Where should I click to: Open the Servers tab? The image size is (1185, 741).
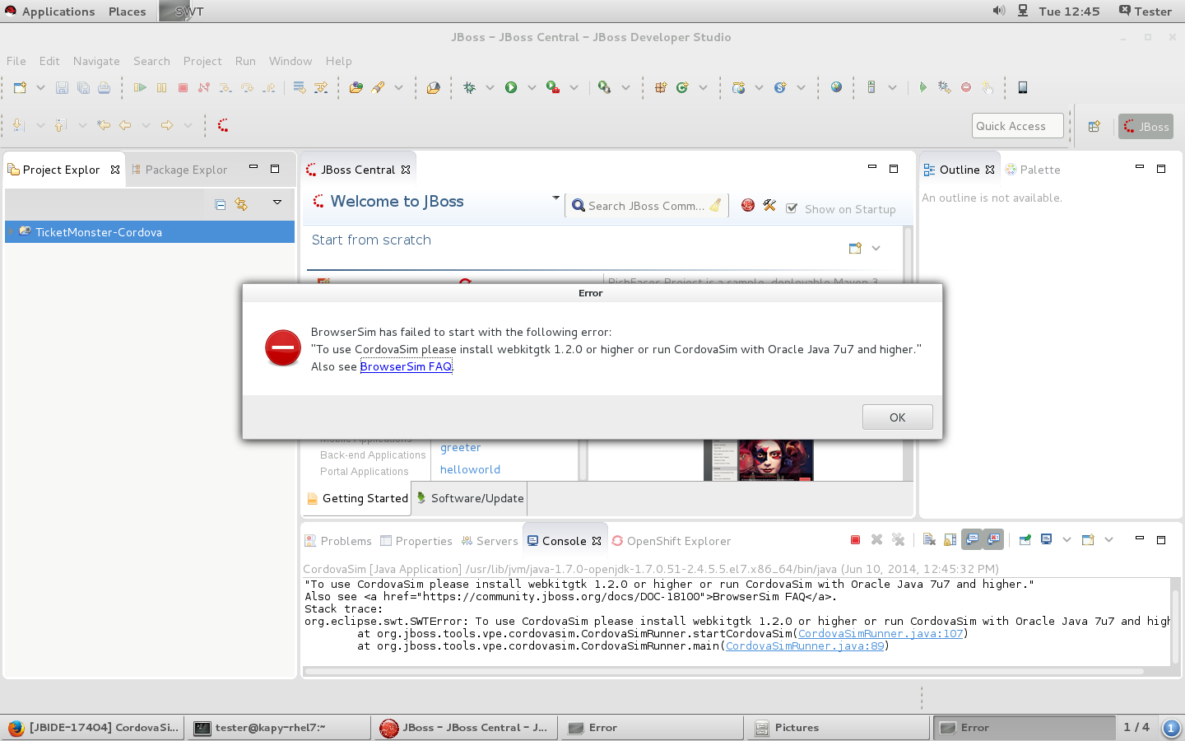click(490, 541)
